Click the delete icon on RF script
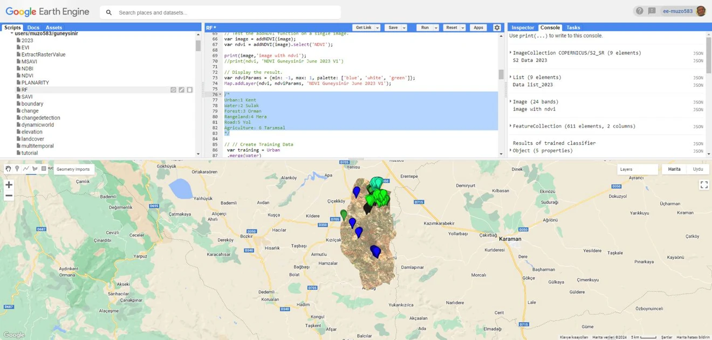 click(x=189, y=90)
